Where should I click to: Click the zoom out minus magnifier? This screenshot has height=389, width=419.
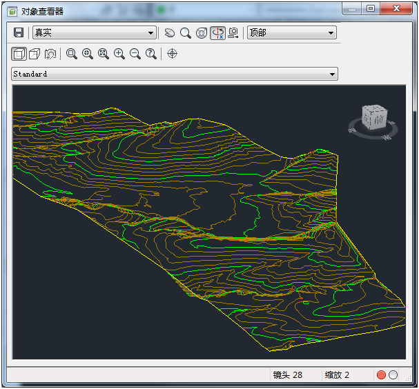tap(135, 54)
